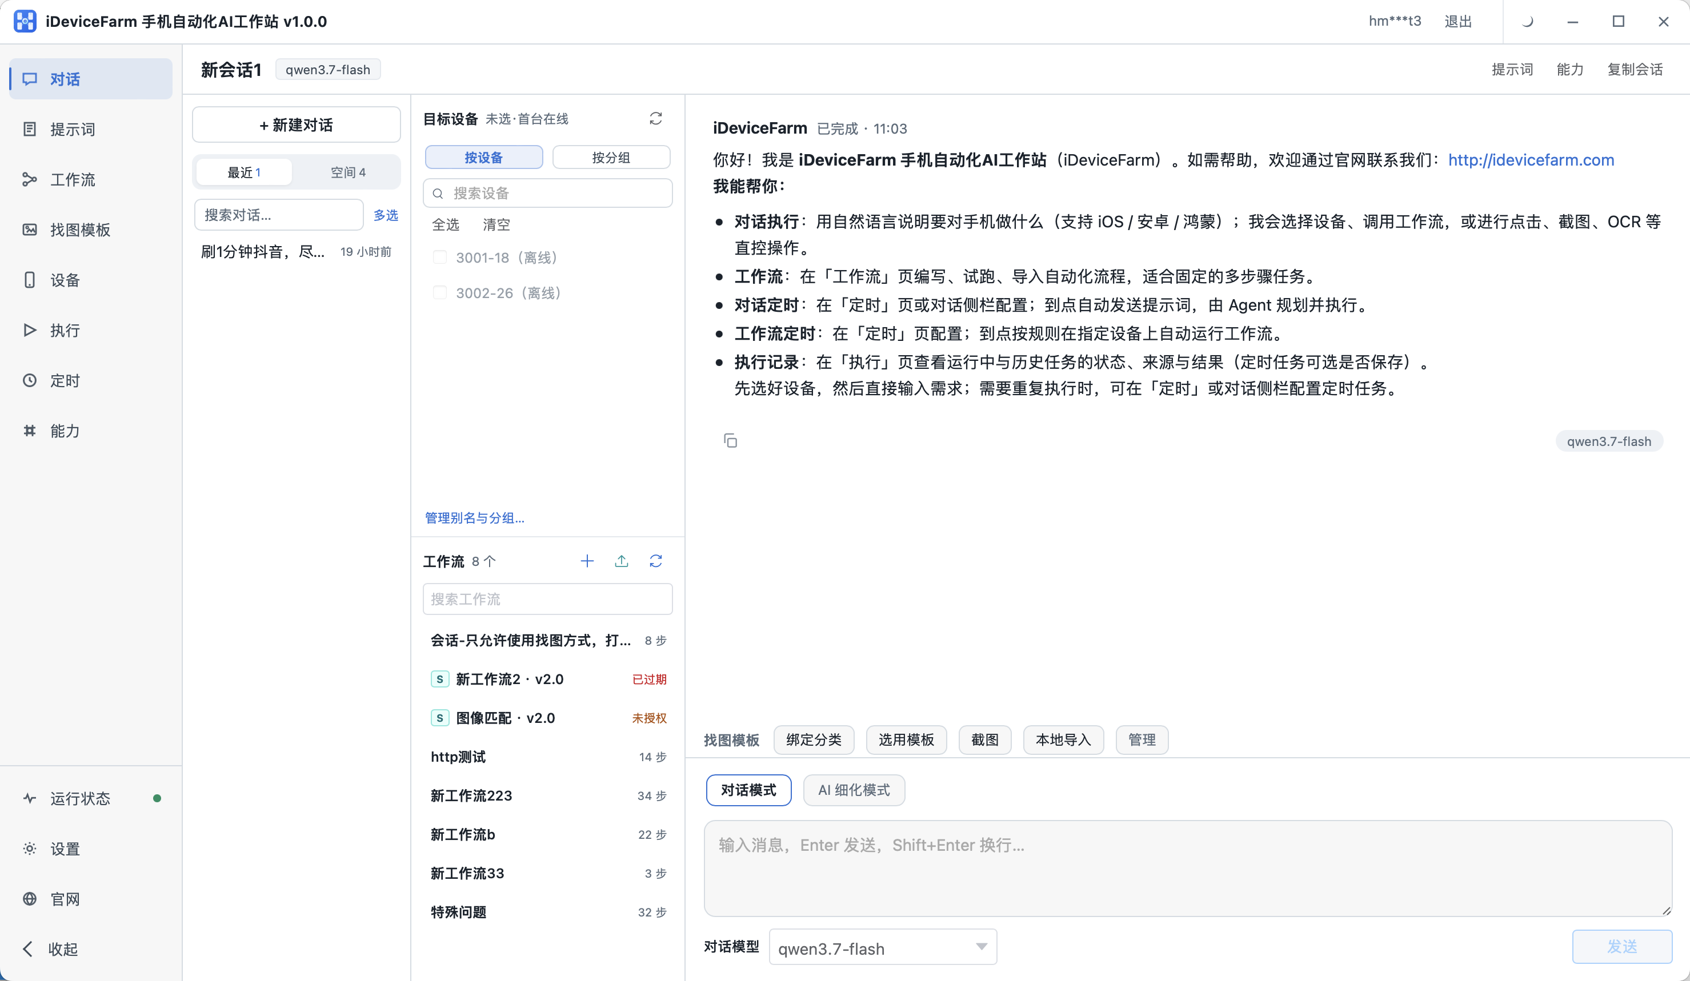Viewport: 1690px width, 981px height.
Task: Collapse the sidebar with 收起
Action: (90, 949)
